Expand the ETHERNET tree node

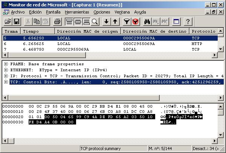[x=6, y=70]
